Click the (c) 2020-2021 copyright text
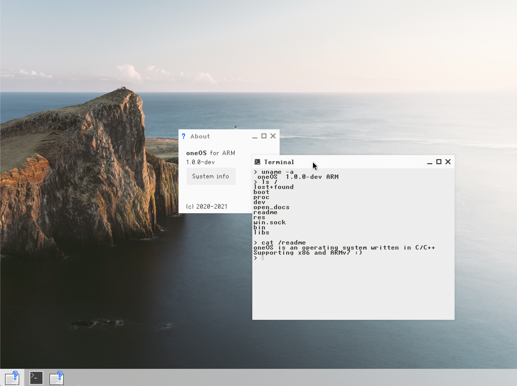The height and width of the screenshot is (386, 517). point(207,207)
